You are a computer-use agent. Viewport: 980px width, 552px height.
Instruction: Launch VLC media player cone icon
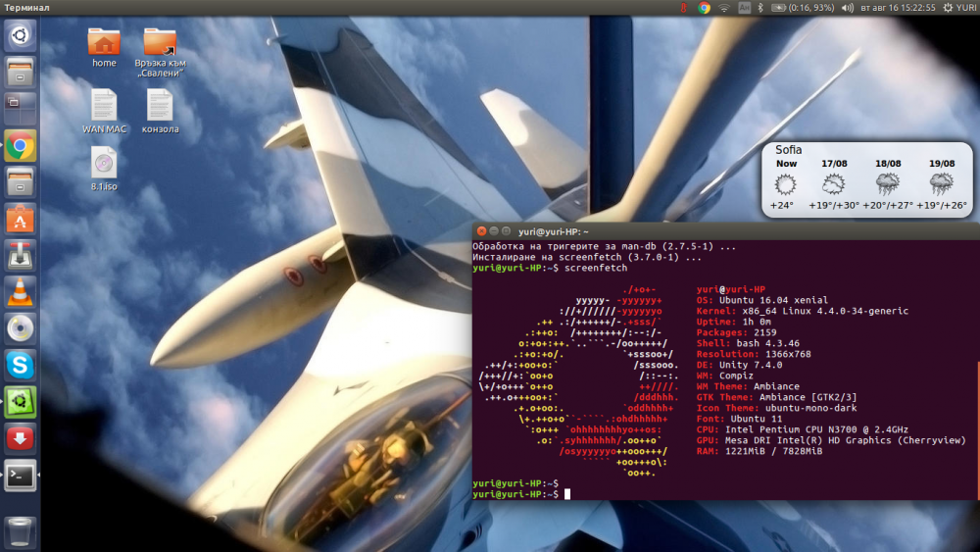tap(20, 292)
